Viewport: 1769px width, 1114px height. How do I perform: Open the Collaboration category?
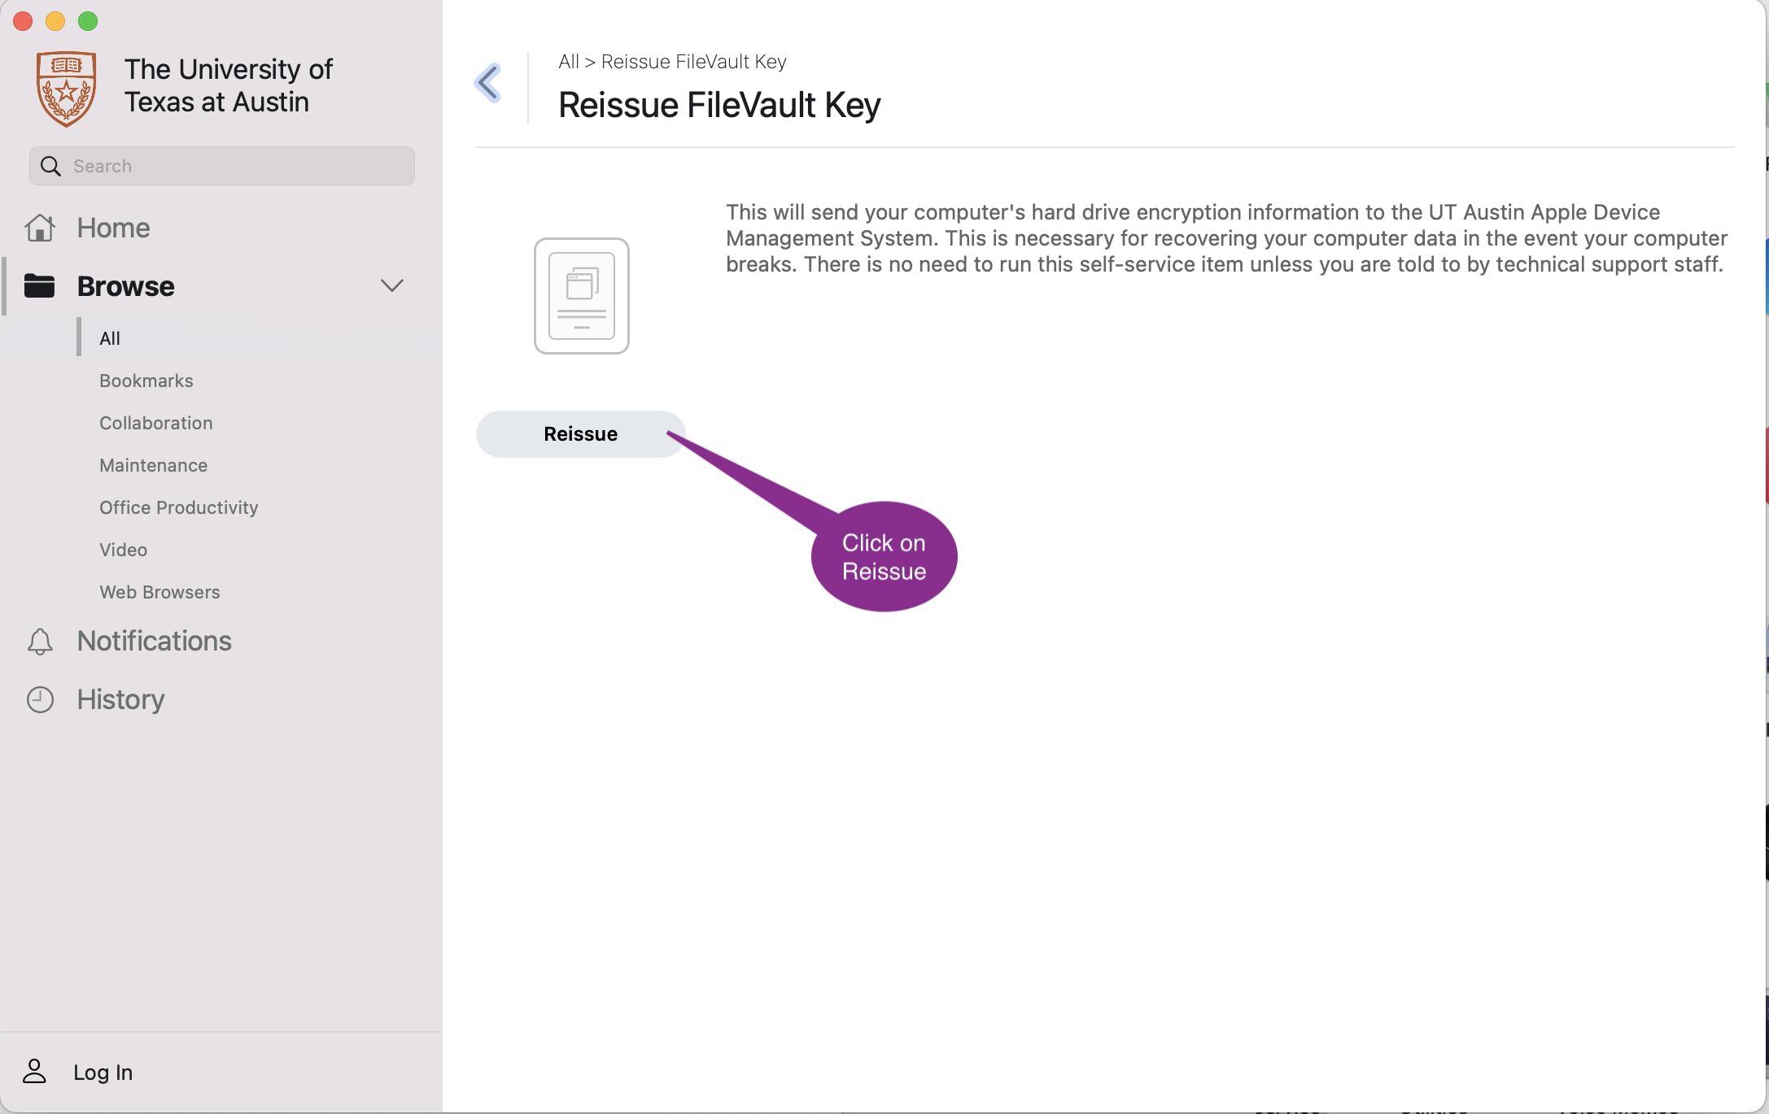point(156,423)
